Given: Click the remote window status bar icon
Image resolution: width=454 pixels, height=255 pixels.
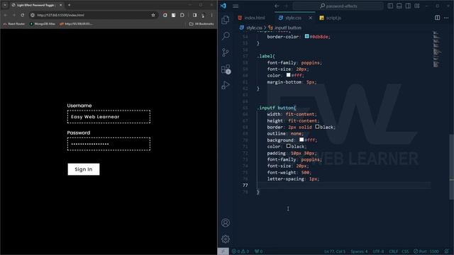Looking at the screenshot, I should click(223, 251).
